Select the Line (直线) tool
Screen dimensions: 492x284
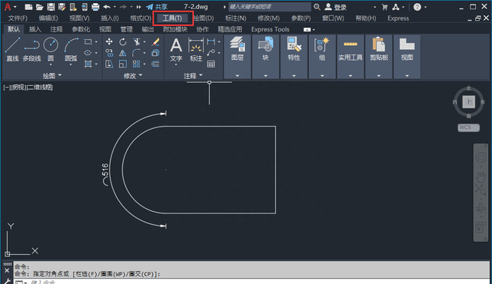(x=12, y=49)
